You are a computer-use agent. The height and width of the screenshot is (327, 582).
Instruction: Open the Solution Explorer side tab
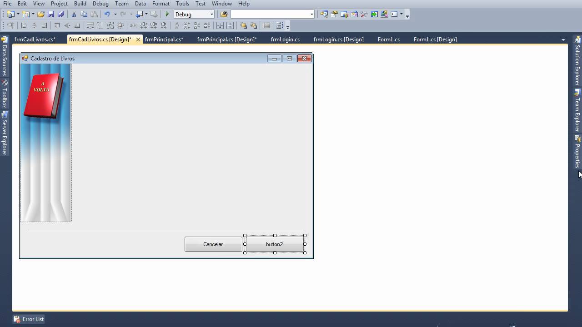(x=577, y=61)
